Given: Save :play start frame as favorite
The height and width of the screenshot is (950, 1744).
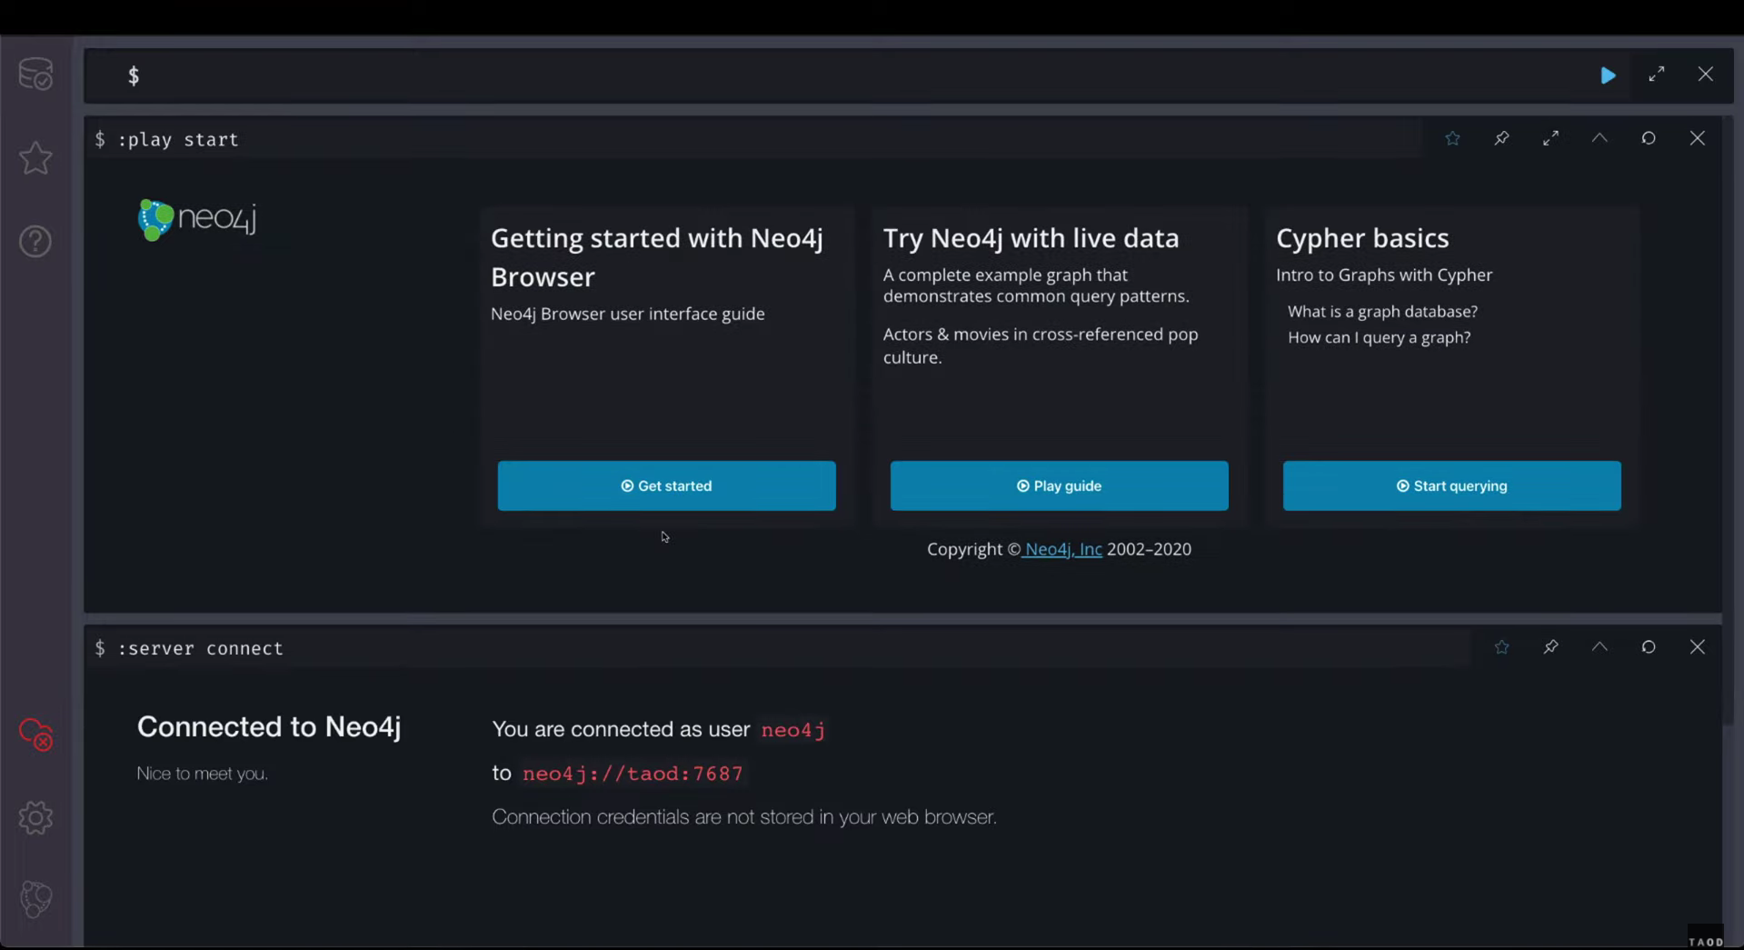Looking at the screenshot, I should 1452,138.
